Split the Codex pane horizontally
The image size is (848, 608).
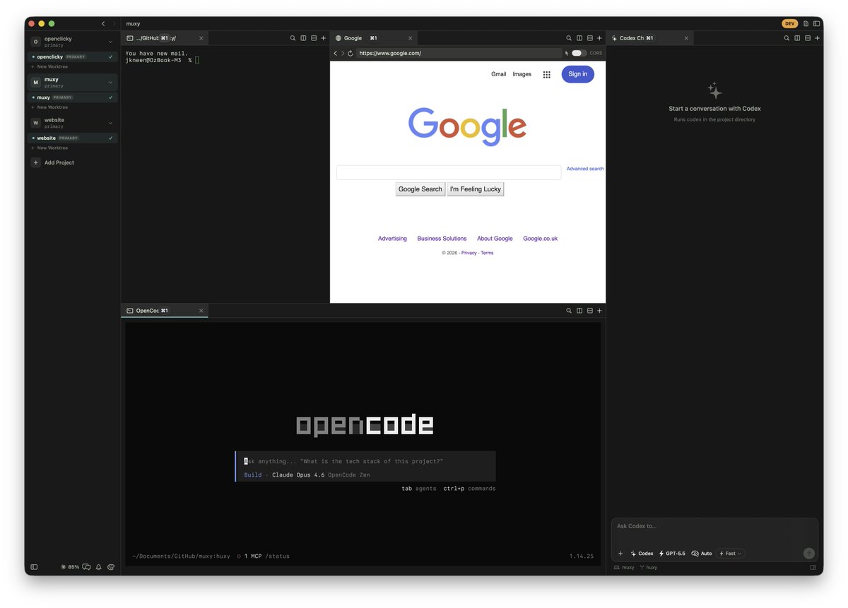tap(808, 38)
